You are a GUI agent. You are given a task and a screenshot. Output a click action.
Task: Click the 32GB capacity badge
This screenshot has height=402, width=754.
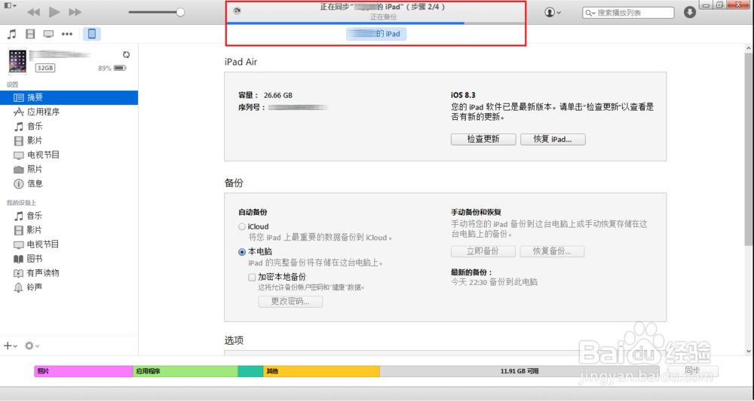point(44,69)
